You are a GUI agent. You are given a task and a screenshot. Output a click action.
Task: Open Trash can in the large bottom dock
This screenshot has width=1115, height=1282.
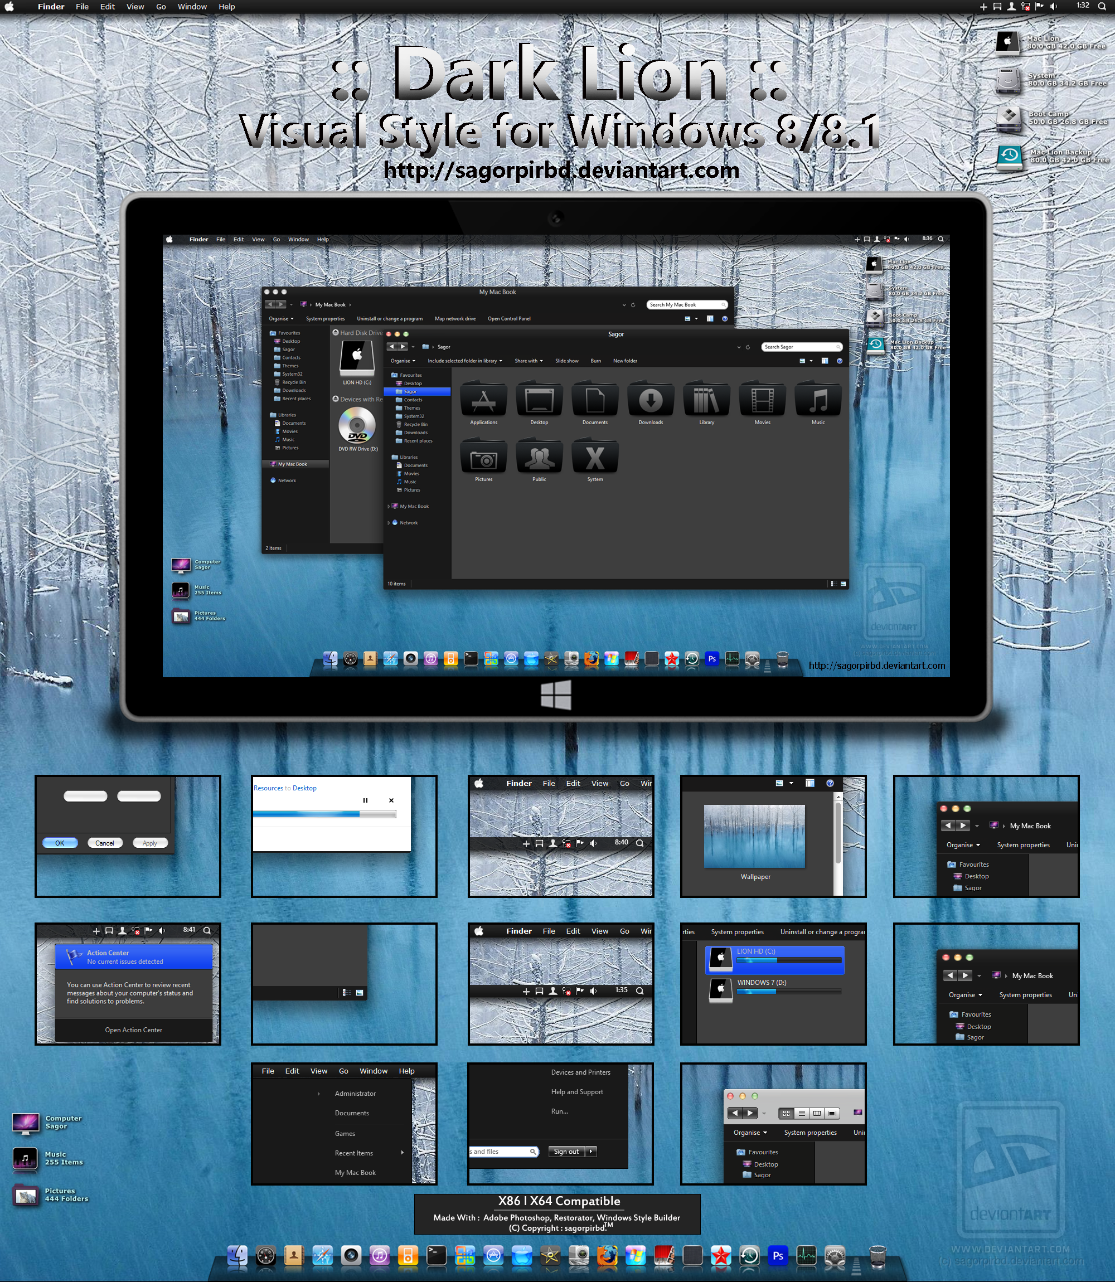click(x=878, y=1256)
